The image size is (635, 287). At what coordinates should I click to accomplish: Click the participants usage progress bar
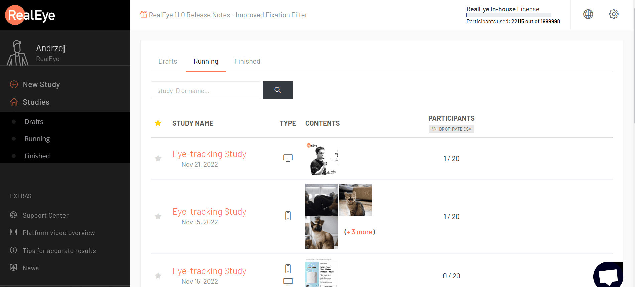click(x=509, y=15)
